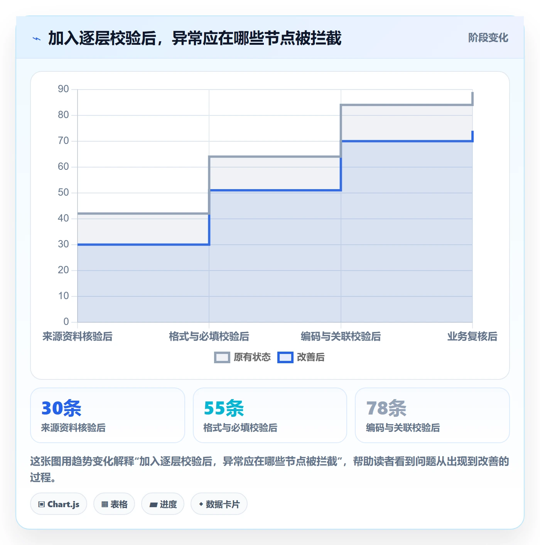This screenshot has width=540, height=545.
Task: Click the 编码与关联校验后 x-axis label
Action: (341, 337)
